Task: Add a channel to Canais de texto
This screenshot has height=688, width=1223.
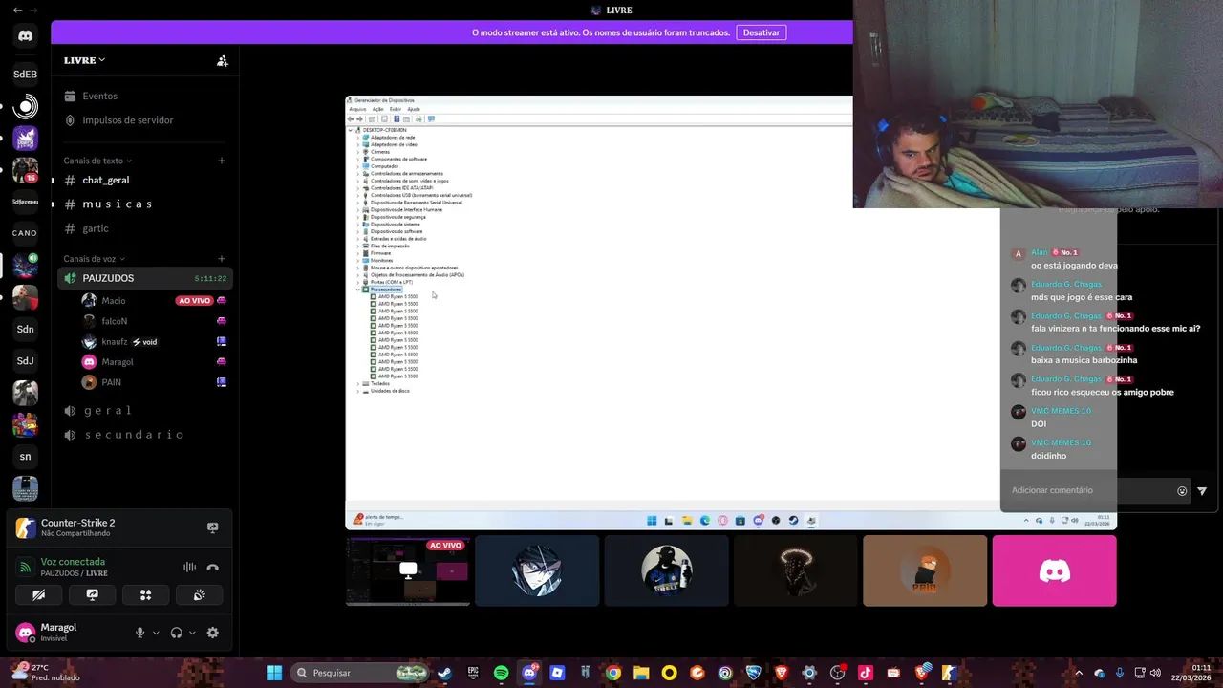Action: [222, 161]
